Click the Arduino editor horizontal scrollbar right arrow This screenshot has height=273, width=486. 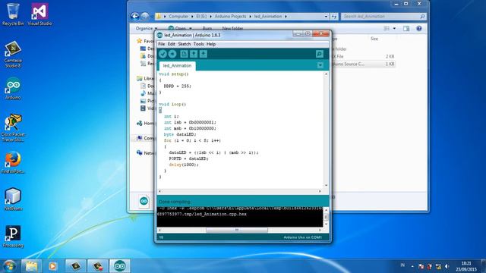320,191
